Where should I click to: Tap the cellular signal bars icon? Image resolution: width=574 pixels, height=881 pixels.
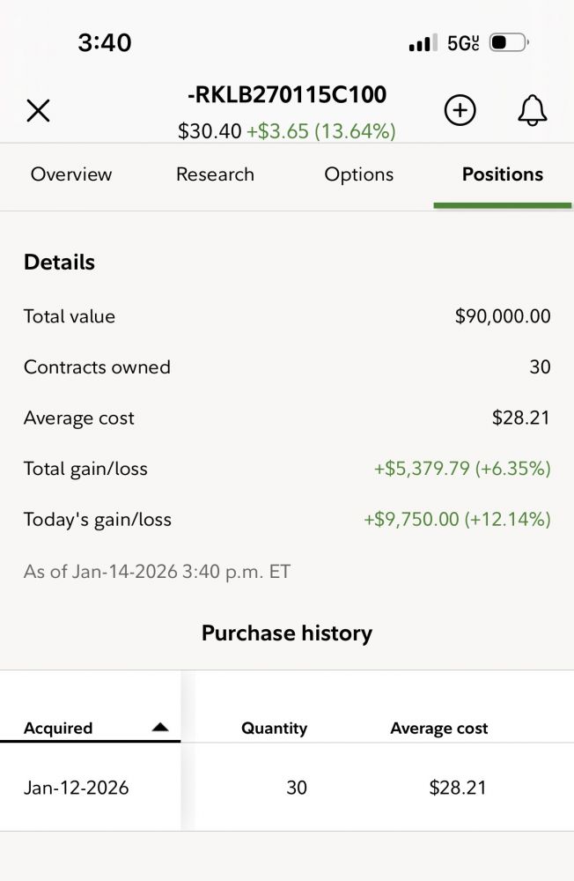click(x=423, y=43)
